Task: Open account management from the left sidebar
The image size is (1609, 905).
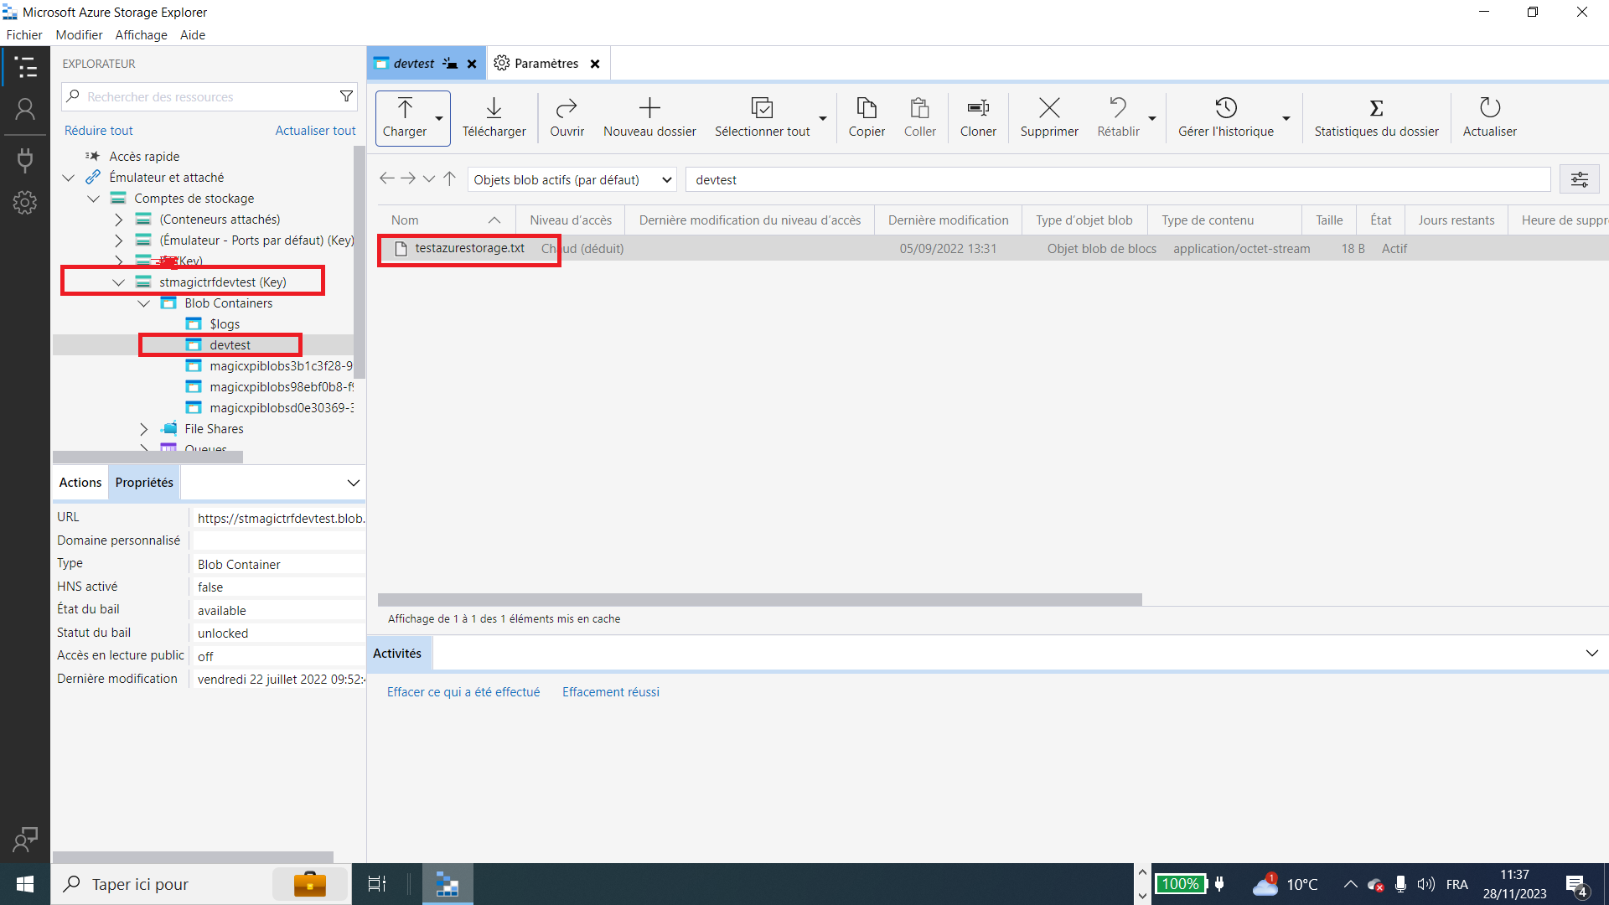Action: 25,109
